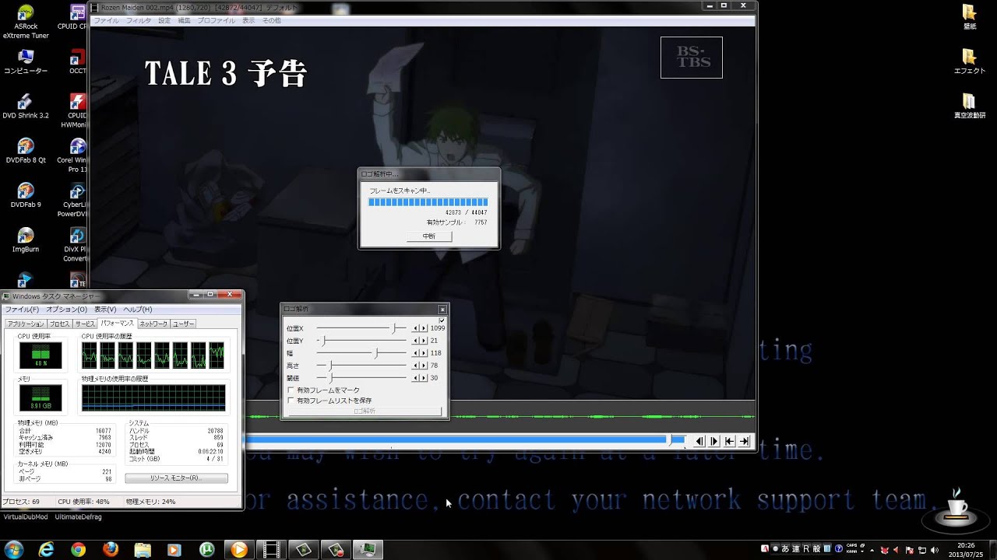Image resolution: width=997 pixels, height=560 pixels.
Task: Open Task Manager ヘルプ(H) menu
Action: [x=138, y=310]
